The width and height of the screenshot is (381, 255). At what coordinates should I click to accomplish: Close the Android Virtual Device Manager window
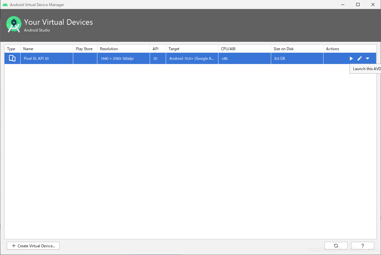(373, 5)
